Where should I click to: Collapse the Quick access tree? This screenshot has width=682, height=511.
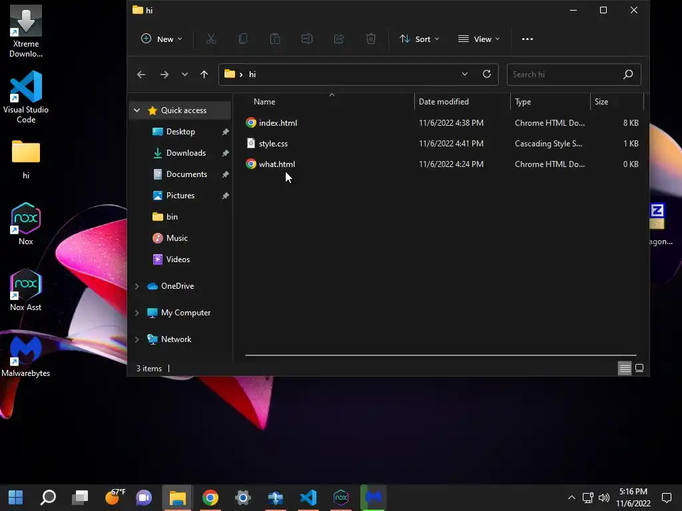(x=137, y=110)
